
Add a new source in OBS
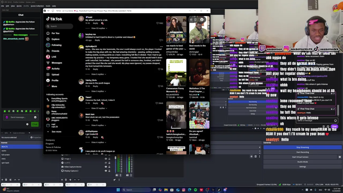point(62,180)
